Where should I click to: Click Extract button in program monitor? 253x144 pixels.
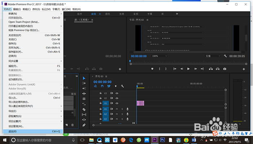click(218, 69)
